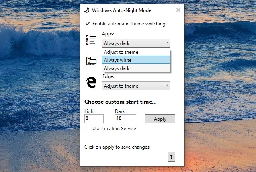Viewport: 256px width, 172px height.
Task: Close the Windows Auto-Night Mode window
Action: click(178, 10)
